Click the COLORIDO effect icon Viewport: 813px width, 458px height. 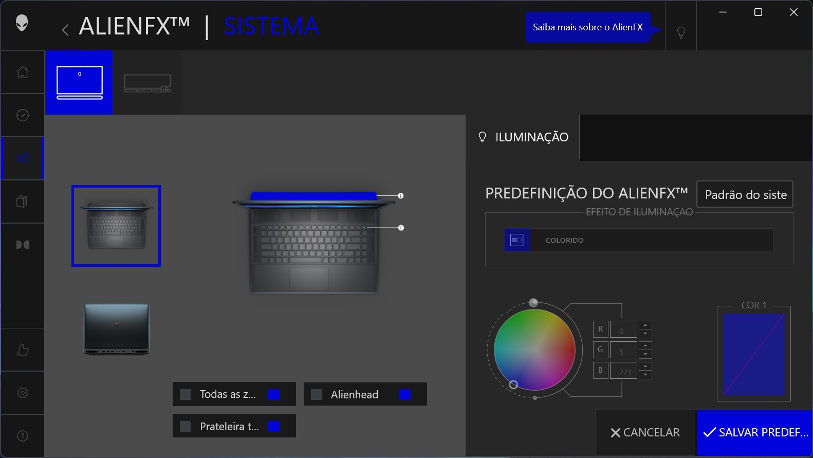coord(517,240)
